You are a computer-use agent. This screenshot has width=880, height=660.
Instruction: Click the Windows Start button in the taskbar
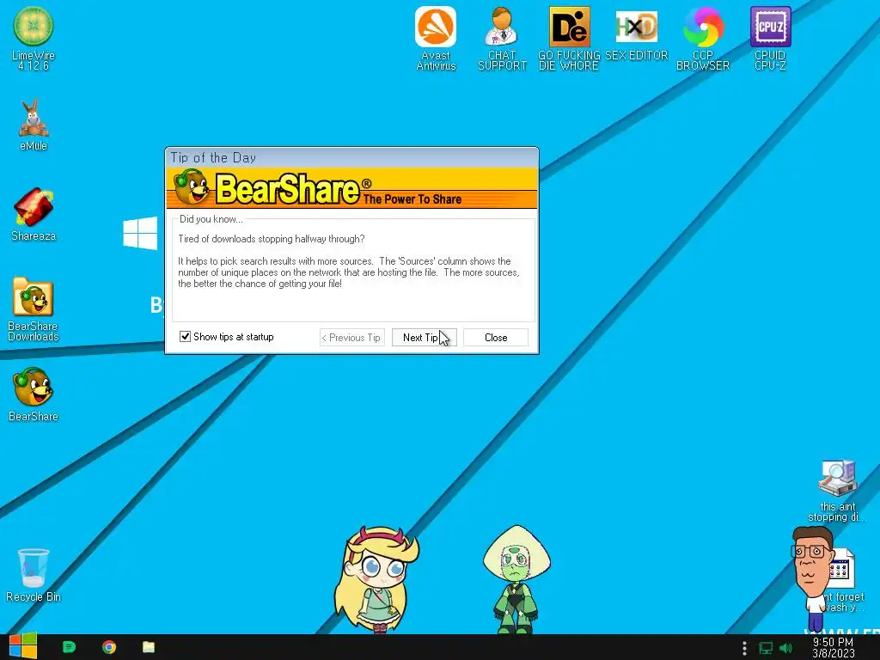coord(23,646)
